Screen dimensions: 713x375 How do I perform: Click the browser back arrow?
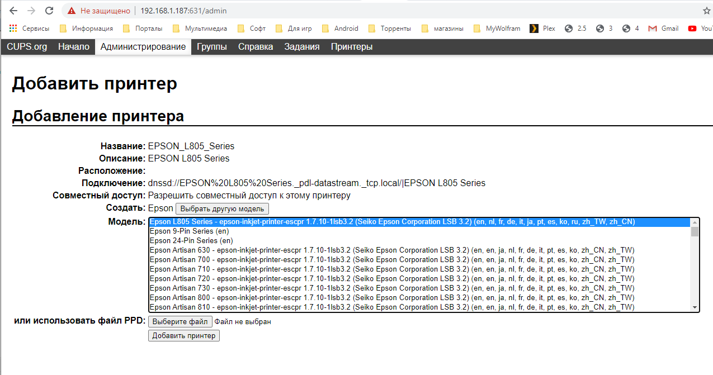[x=13, y=11]
